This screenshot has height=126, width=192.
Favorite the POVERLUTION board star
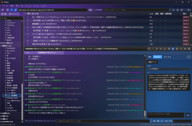[x=6, y=98]
